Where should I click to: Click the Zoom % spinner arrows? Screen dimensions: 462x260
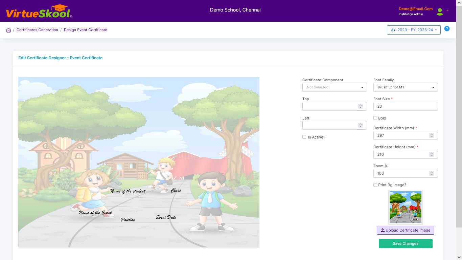pos(432,173)
